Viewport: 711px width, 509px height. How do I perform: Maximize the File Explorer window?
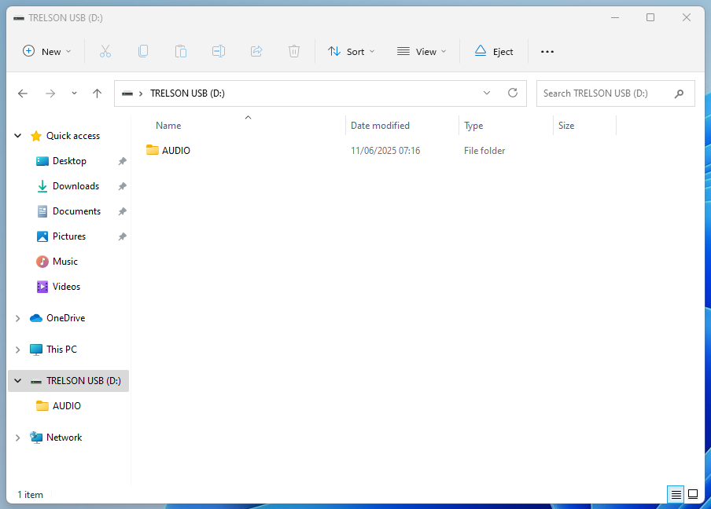pos(650,17)
